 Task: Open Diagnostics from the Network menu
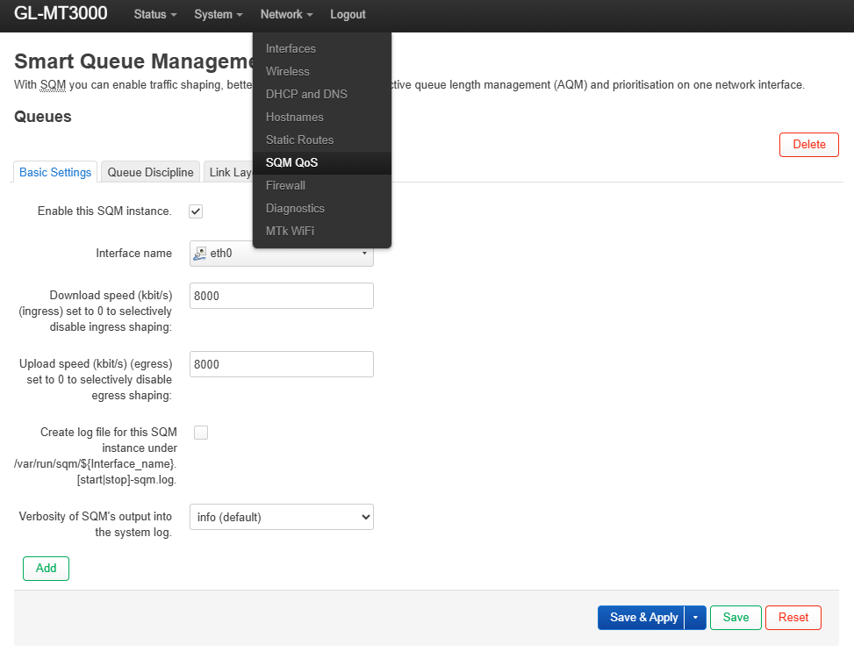click(293, 208)
